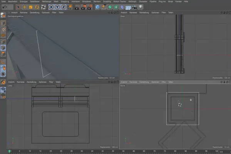Open the recent tools list icon

pyautogui.click(x=43, y=7)
